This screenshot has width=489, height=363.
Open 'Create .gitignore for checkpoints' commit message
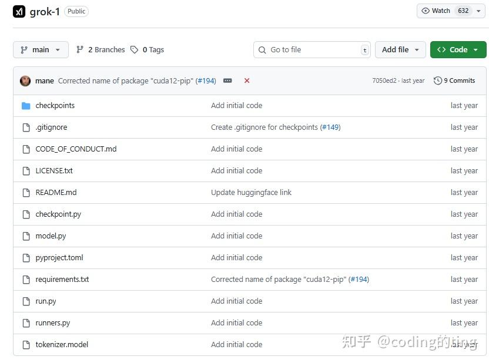[x=264, y=127]
